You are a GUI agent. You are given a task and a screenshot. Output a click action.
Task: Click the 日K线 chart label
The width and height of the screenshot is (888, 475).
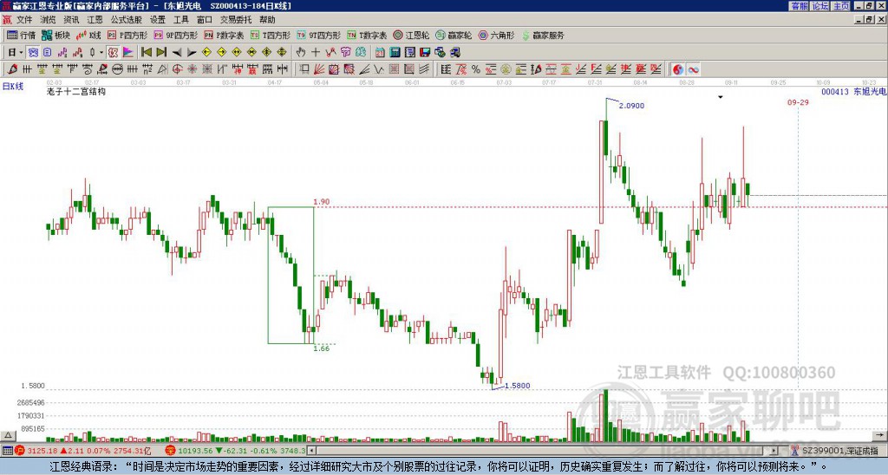(12, 87)
